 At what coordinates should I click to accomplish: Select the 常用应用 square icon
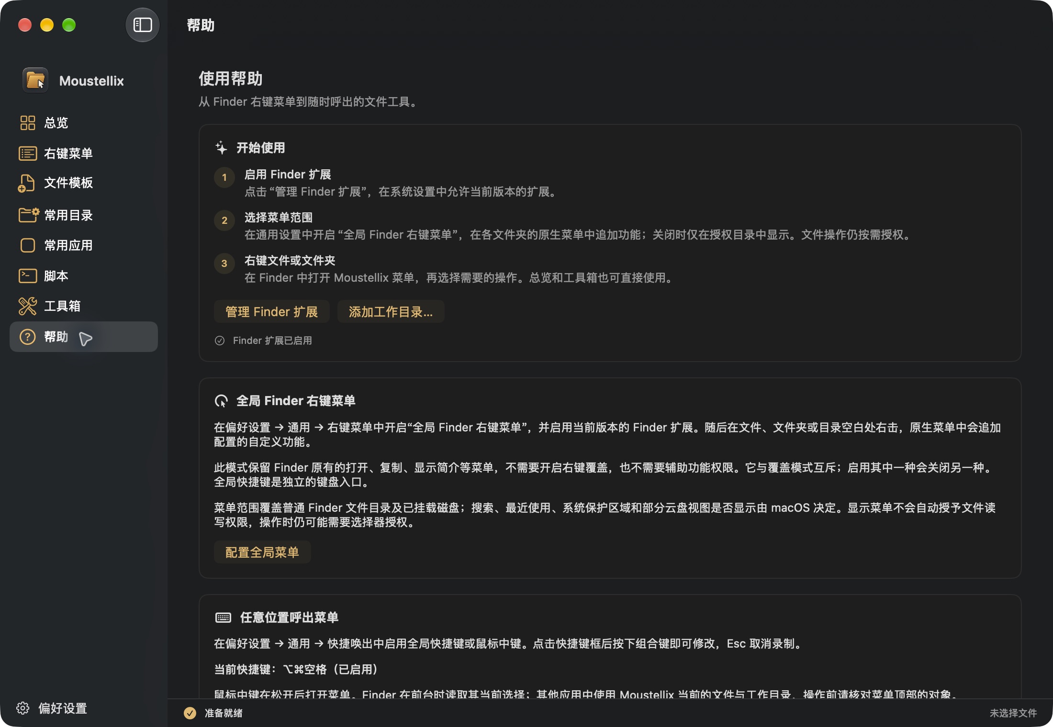[28, 245]
